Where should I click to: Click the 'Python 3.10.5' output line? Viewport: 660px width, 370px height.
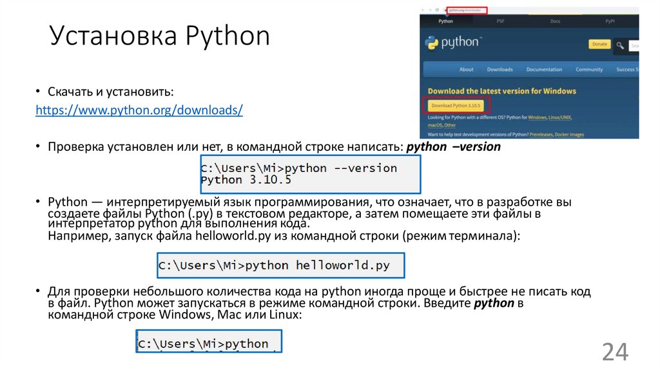point(246,180)
